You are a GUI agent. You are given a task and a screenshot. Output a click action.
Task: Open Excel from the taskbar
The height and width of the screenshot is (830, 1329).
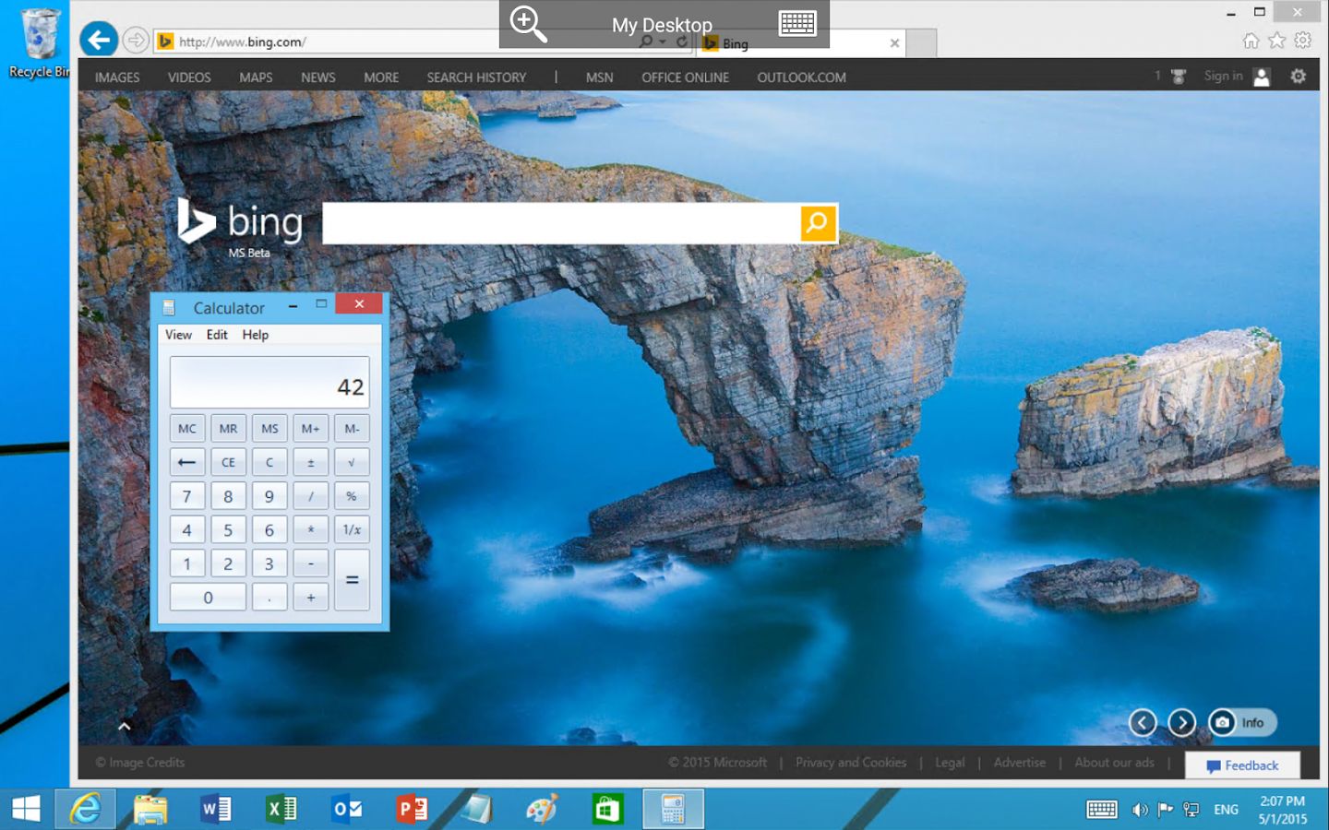(x=281, y=809)
